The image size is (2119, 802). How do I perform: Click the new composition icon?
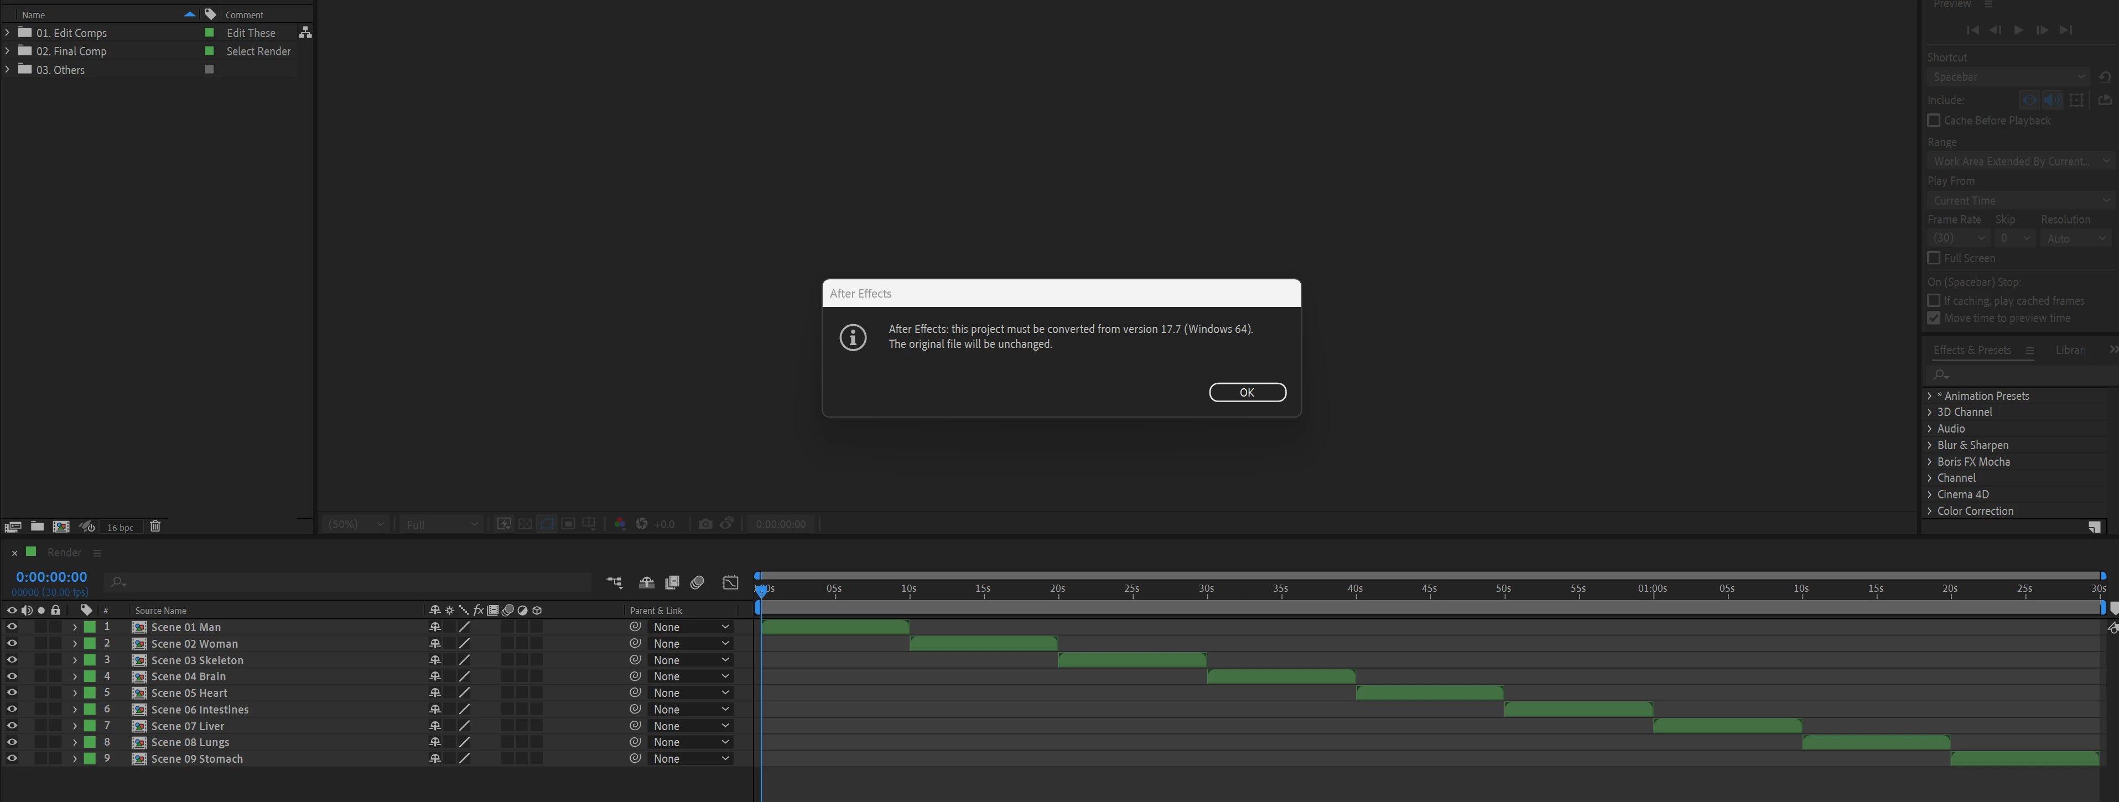coord(61,527)
